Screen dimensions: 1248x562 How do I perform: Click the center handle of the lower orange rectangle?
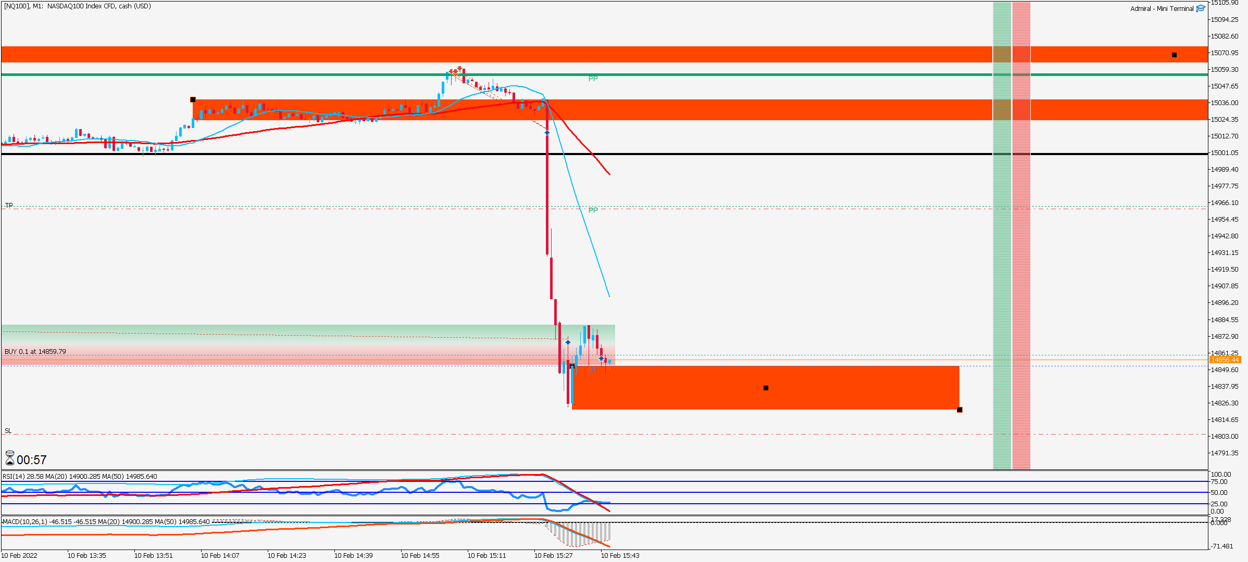pos(766,388)
